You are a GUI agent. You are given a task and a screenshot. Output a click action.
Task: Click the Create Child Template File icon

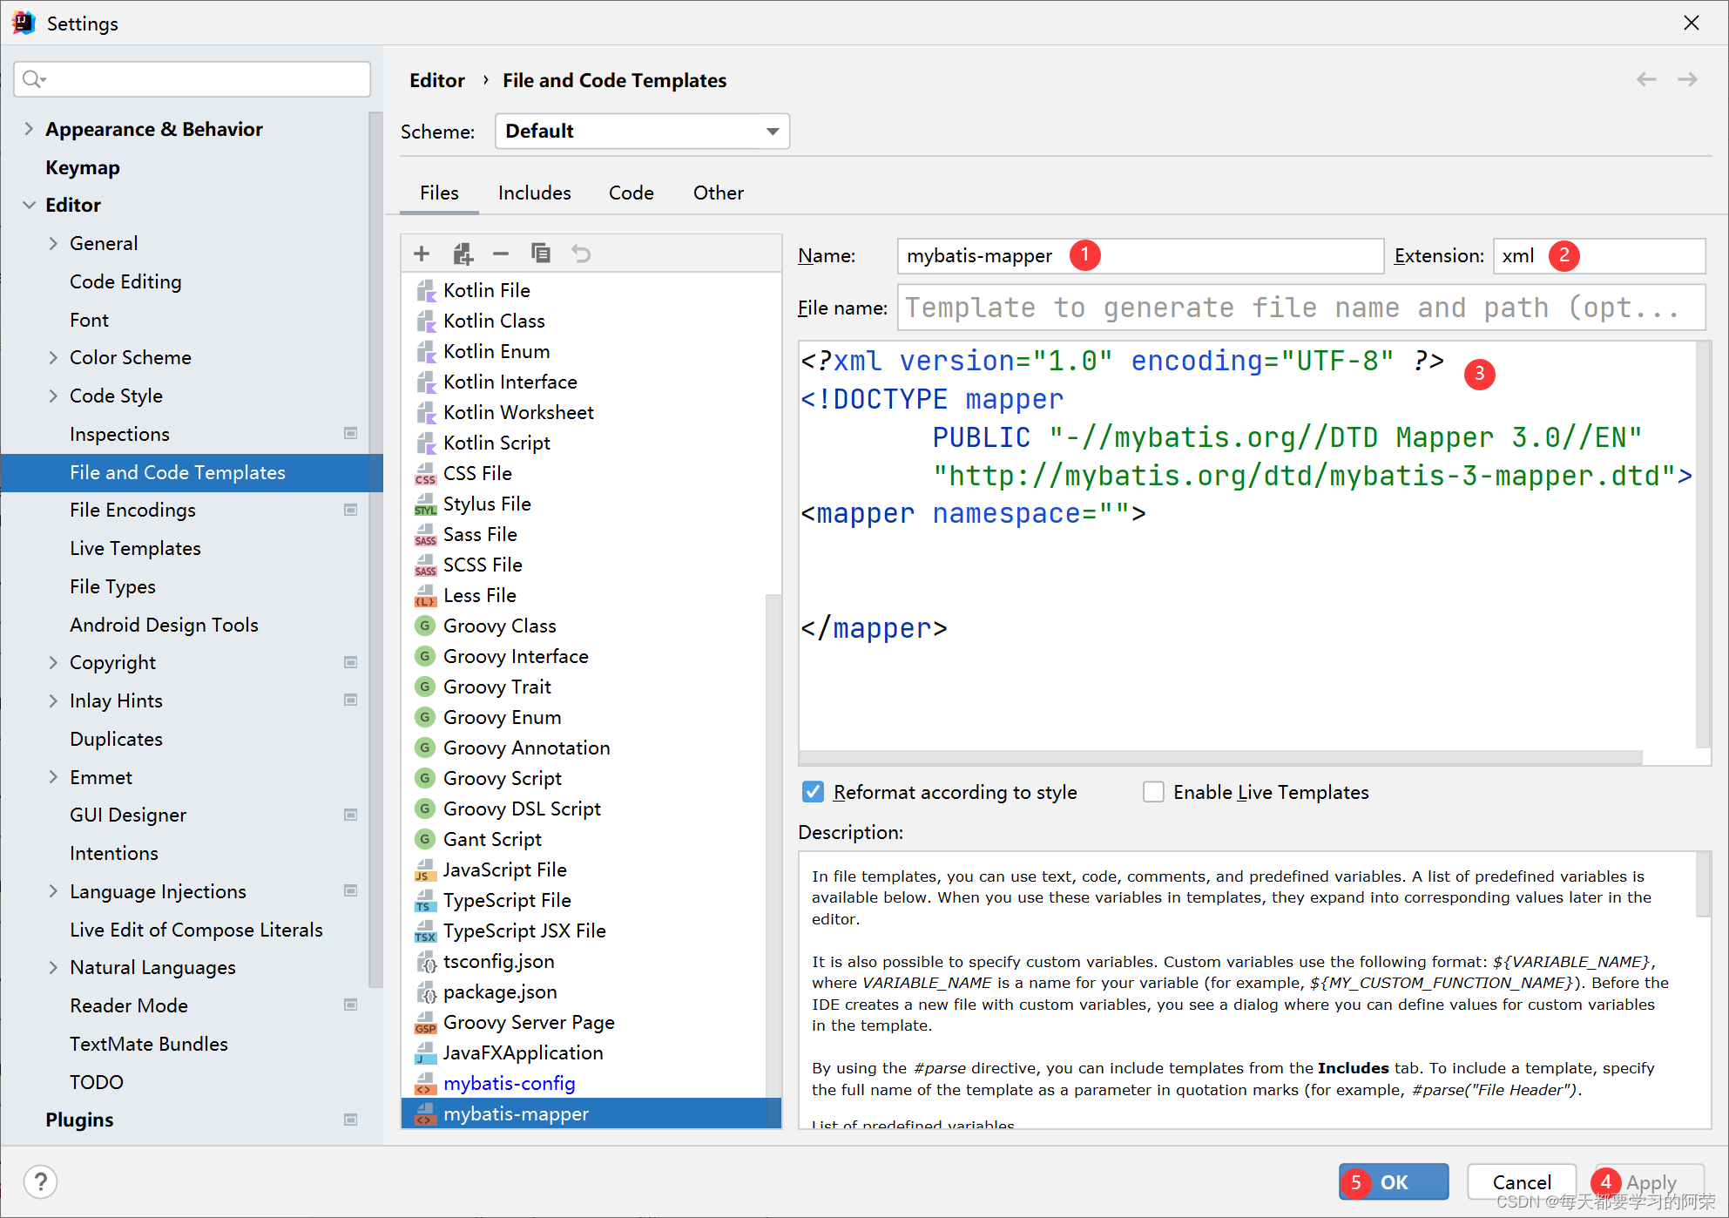coord(463,254)
